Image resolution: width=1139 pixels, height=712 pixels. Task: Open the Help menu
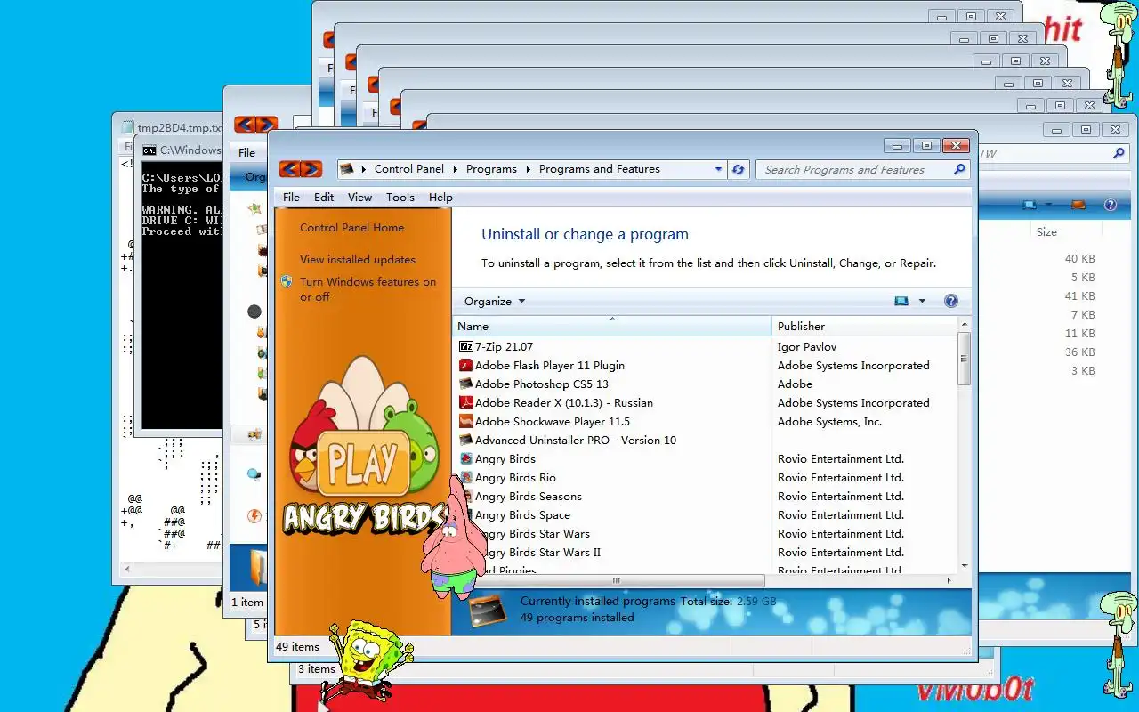[x=440, y=197]
